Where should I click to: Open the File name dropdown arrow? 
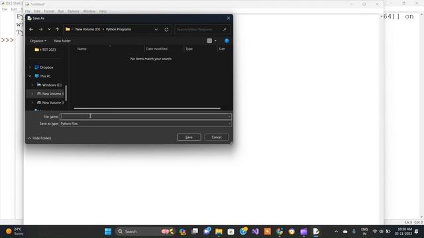[229, 116]
